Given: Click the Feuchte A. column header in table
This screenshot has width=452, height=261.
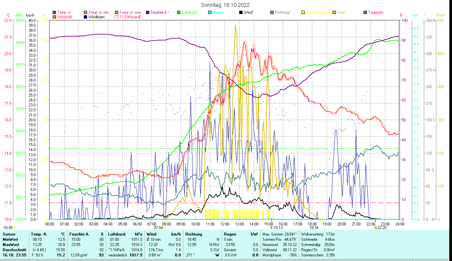Looking at the screenshot, I should point(80,234).
